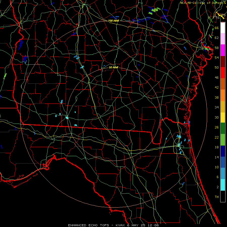This screenshot has height=227, width=227.
Task: Click the legend value "26"
Action: pos(217,127)
